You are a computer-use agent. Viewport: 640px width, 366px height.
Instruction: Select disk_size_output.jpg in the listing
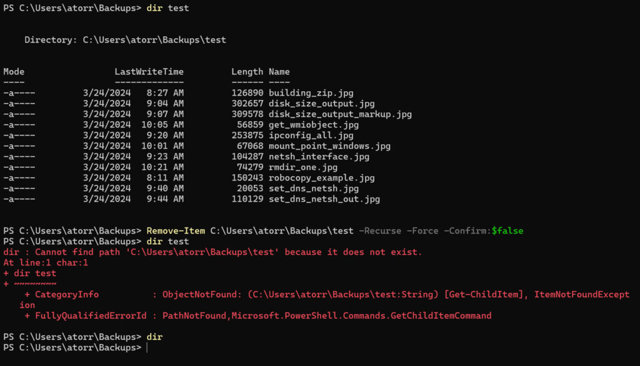[321, 104]
